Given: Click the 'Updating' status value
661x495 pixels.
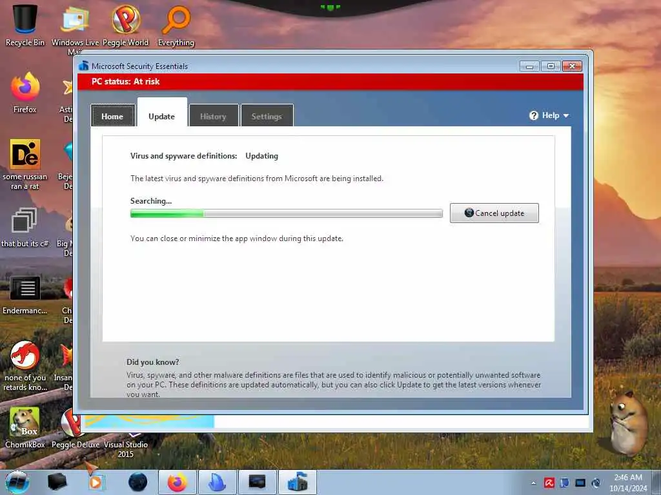Looking at the screenshot, I should click(262, 156).
